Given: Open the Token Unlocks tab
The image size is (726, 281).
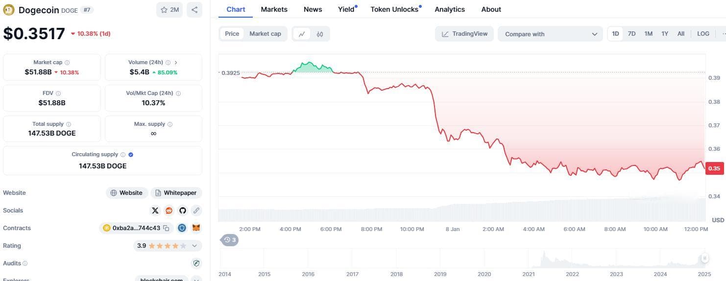Looking at the screenshot, I should pyautogui.click(x=394, y=9).
